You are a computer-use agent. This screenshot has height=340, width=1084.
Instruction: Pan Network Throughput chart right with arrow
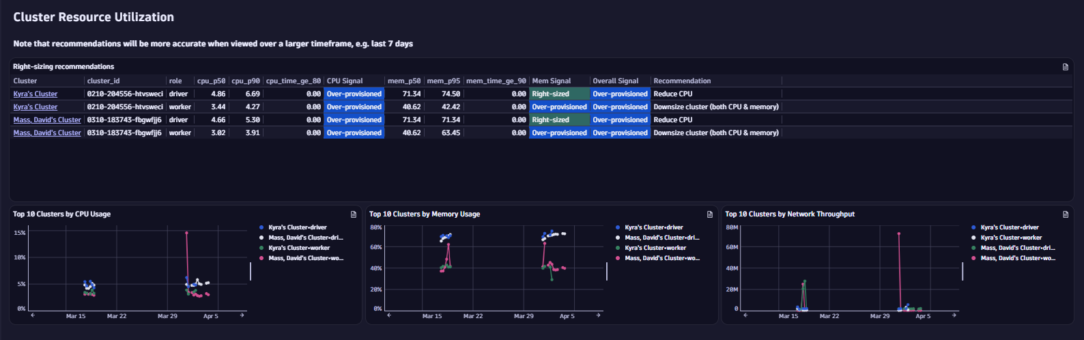pyautogui.click(x=954, y=315)
